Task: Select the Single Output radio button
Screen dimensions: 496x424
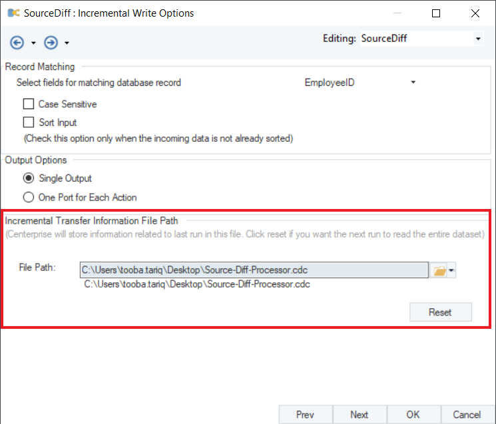Action: click(x=29, y=178)
